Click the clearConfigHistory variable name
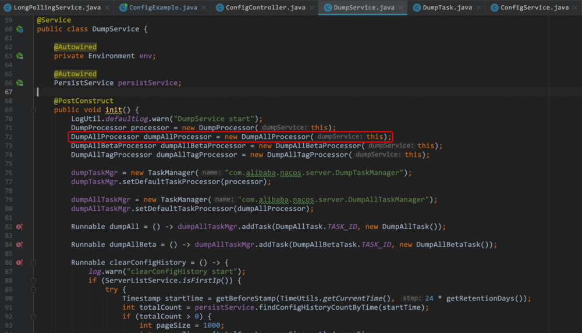The height and width of the screenshot is (333, 582). 148,263
